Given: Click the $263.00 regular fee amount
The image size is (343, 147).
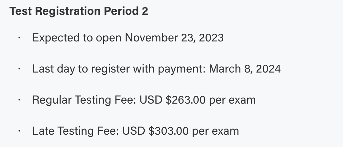Looking at the screenshot, I should tap(185, 100).
